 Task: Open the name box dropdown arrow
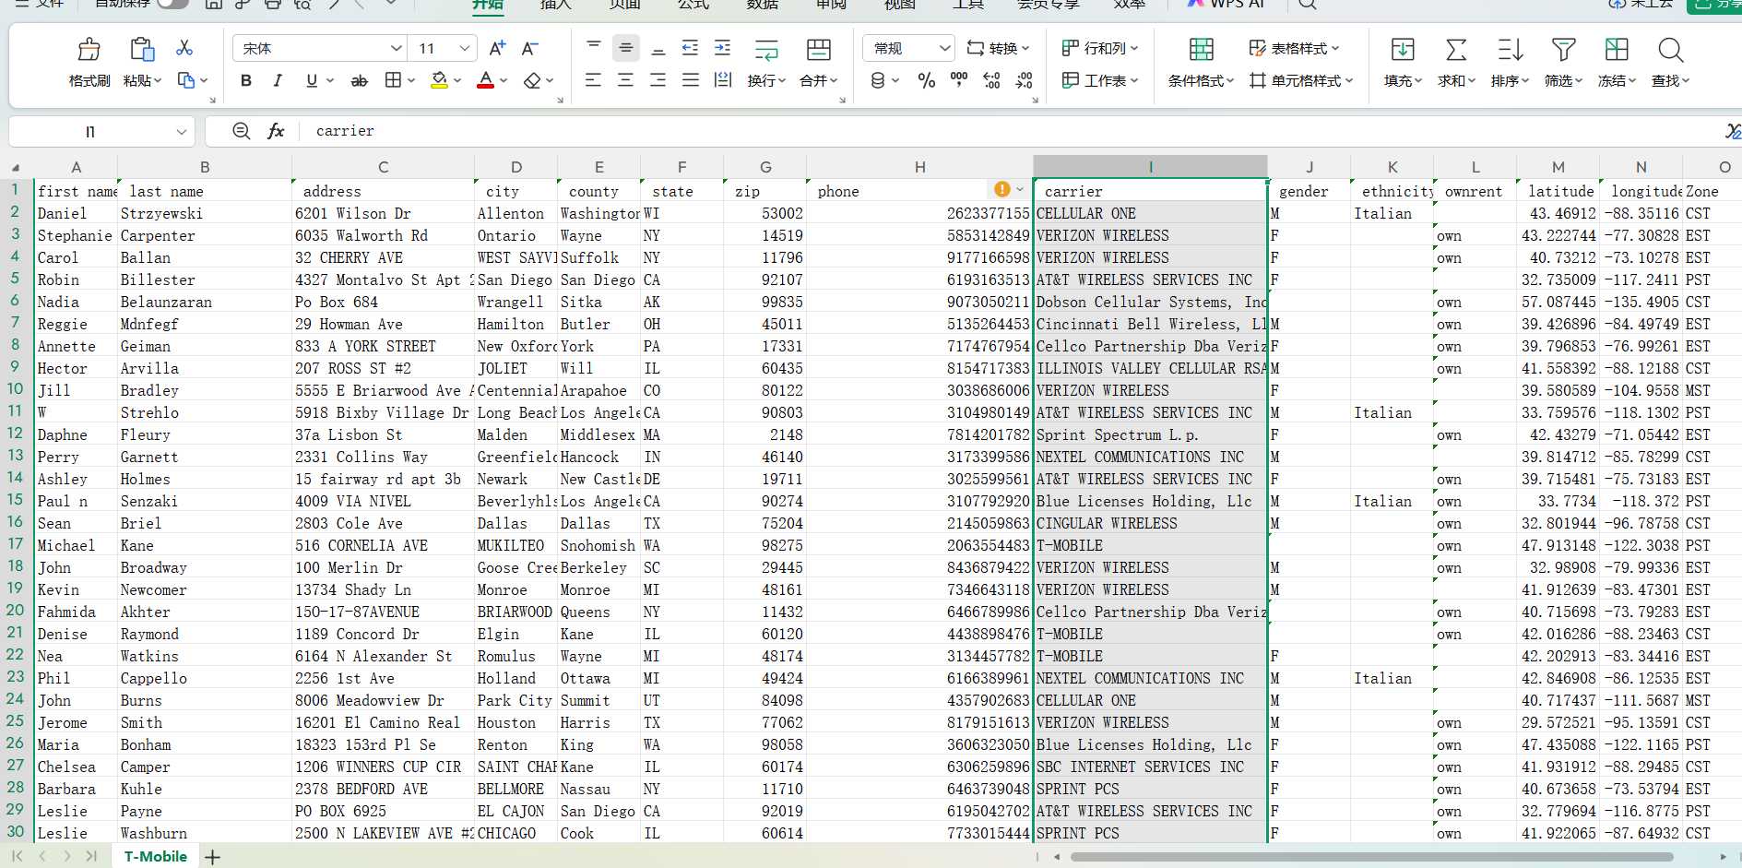pos(181,132)
